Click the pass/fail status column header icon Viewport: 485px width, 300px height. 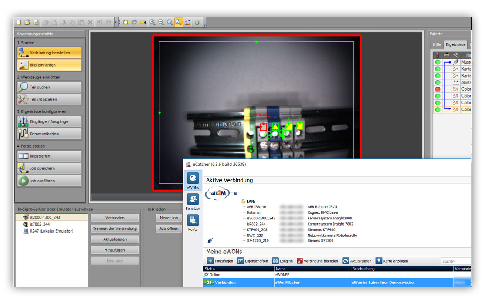pyautogui.click(x=438, y=55)
